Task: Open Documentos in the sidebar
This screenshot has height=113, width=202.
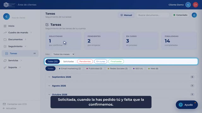Action: coord(15,40)
